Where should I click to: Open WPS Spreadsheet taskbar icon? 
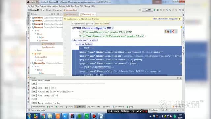(87, 116)
